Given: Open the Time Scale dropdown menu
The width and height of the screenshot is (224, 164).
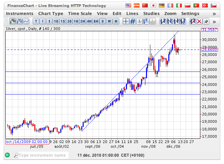Looking at the screenshot, I should point(80,13).
